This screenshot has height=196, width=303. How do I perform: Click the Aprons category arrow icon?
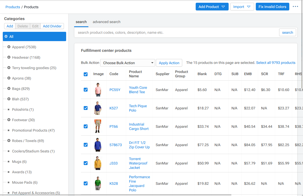point(9,78)
